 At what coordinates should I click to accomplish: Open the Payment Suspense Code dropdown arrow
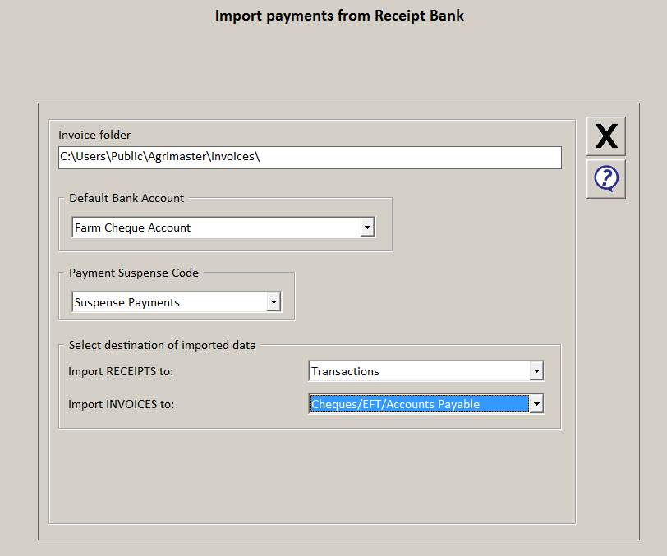point(274,302)
